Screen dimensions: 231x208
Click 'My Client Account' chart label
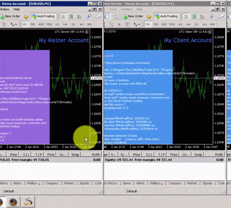[x=188, y=40]
